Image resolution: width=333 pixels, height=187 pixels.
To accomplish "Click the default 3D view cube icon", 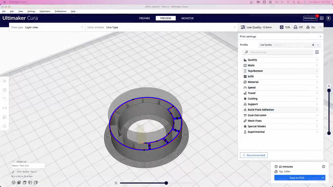I will point(14,182).
